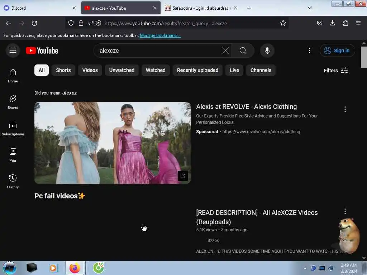Image resolution: width=367 pixels, height=275 pixels.
Task: Open the revolve.com sponsored URL
Action: (x=261, y=132)
